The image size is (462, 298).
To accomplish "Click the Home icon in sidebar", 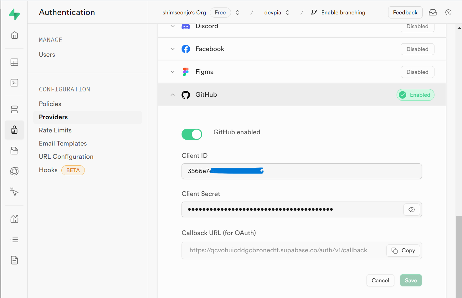I will (x=14, y=35).
